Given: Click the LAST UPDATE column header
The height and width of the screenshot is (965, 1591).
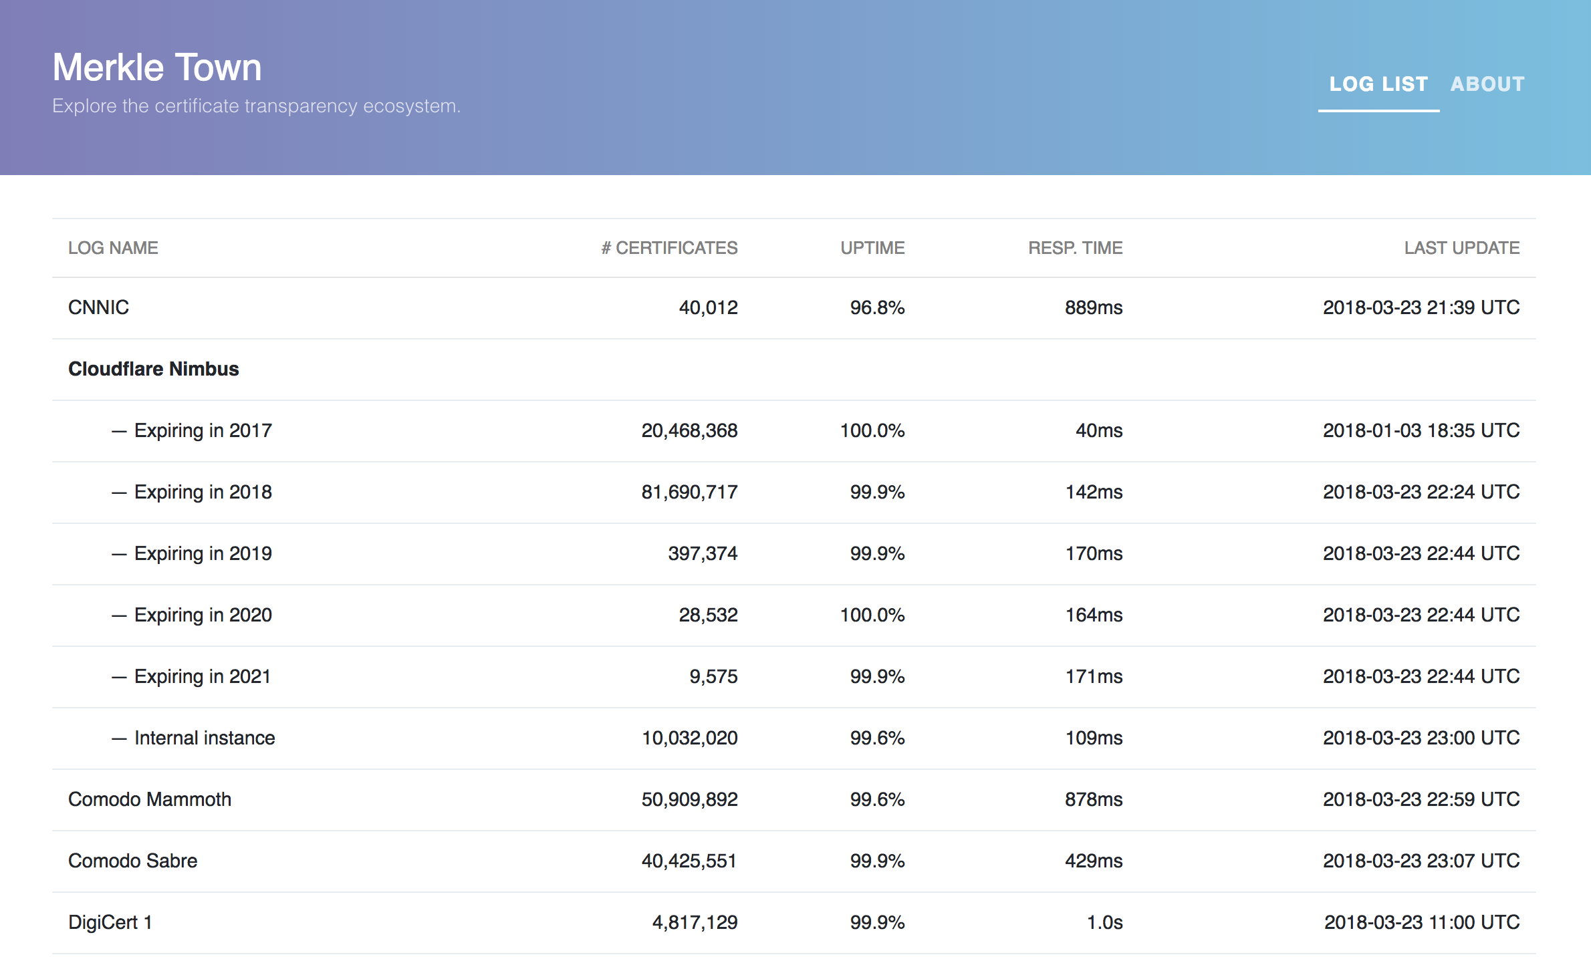Looking at the screenshot, I should point(1461,248).
